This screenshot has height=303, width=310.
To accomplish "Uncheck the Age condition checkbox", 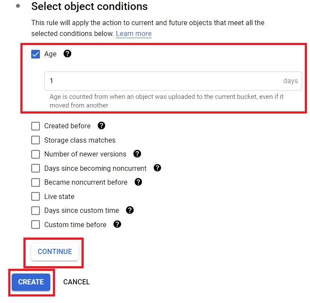I will pos(36,54).
